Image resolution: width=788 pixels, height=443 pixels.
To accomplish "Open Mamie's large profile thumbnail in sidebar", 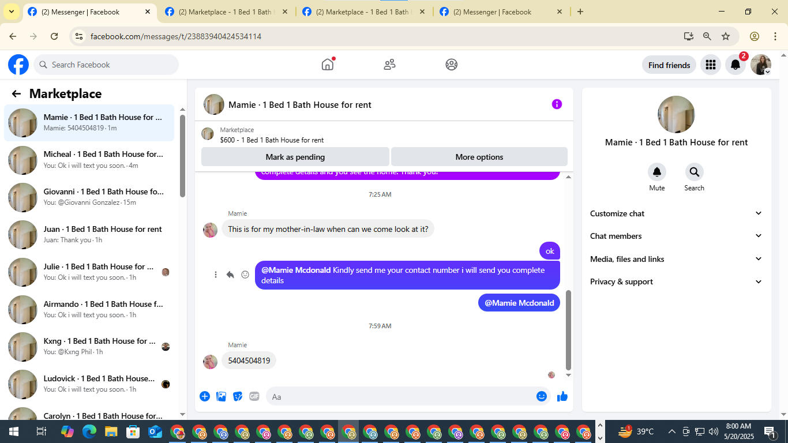I will pyautogui.click(x=676, y=114).
